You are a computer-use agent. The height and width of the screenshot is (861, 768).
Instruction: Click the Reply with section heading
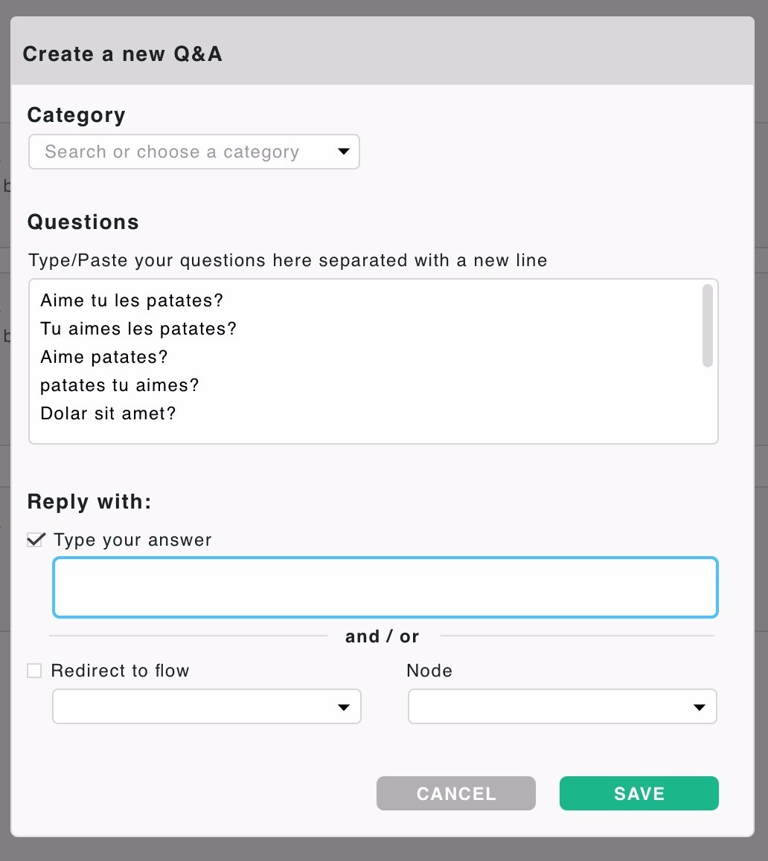pyautogui.click(x=89, y=501)
